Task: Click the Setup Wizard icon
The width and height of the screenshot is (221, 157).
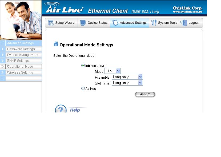Action: tap(51, 23)
